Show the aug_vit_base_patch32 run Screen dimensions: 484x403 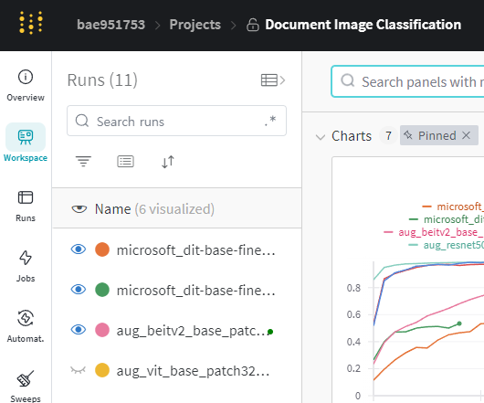(79, 370)
